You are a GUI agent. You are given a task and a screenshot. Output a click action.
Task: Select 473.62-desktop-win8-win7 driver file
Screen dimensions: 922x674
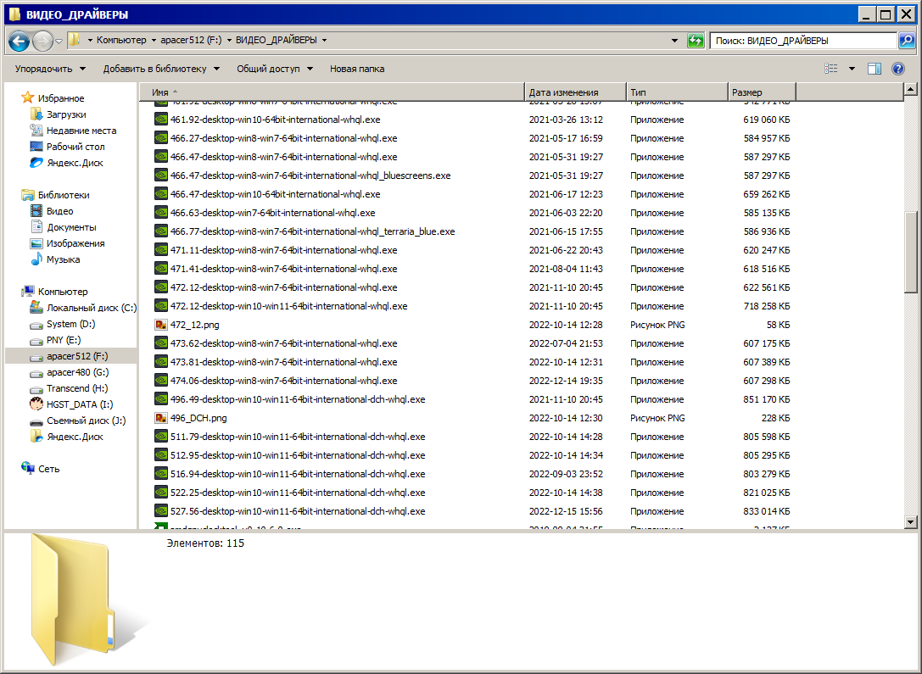283,343
